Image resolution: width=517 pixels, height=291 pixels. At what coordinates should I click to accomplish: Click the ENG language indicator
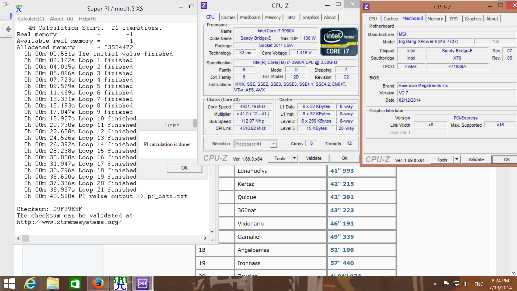[x=479, y=284]
